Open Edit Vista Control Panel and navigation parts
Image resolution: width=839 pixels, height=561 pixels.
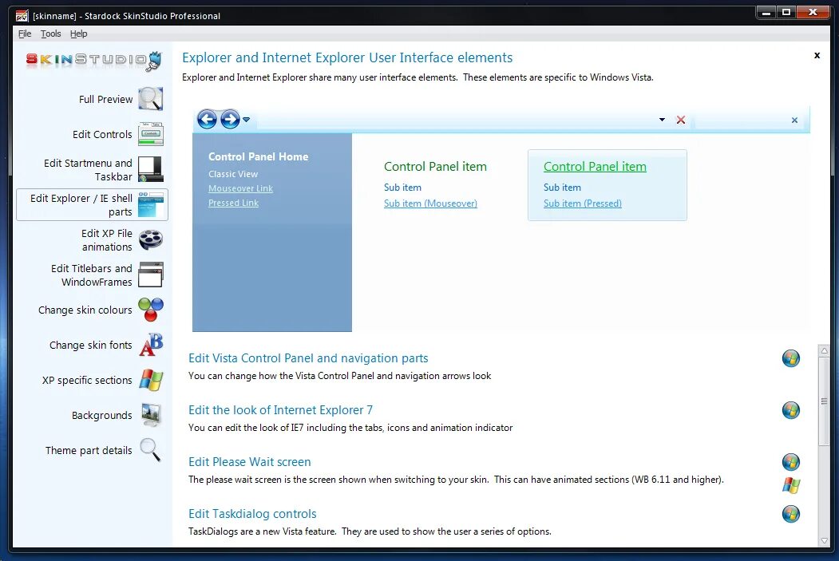tap(308, 358)
